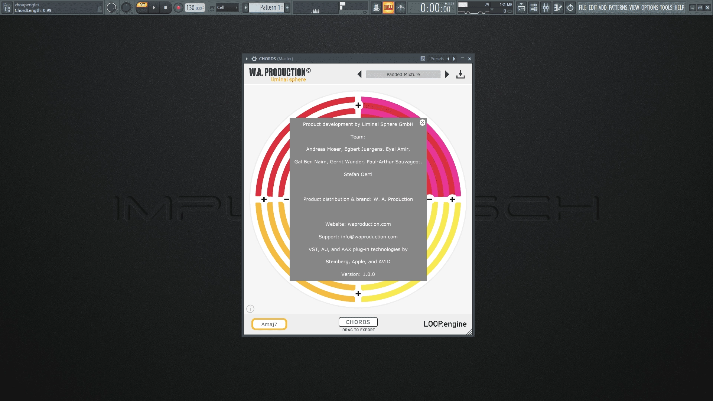Screen dimensions: 713x401
Task: Click the 130.000 tempo field
Action: tap(195, 8)
